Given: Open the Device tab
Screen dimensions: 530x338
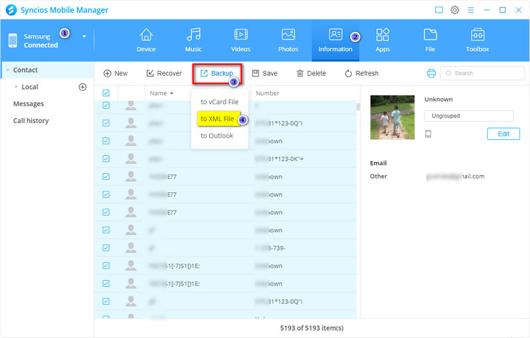Looking at the screenshot, I should click(146, 40).
